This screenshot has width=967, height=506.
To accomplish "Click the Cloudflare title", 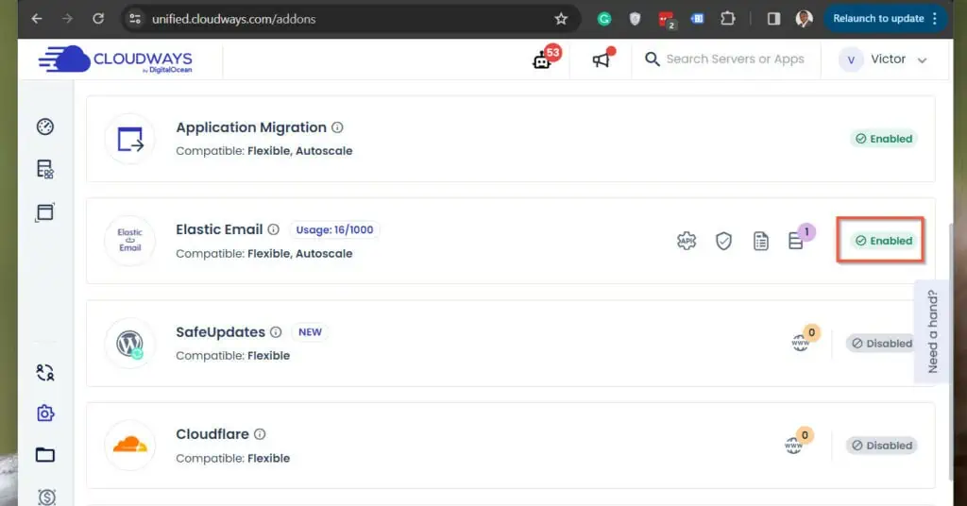I will 212,434.
